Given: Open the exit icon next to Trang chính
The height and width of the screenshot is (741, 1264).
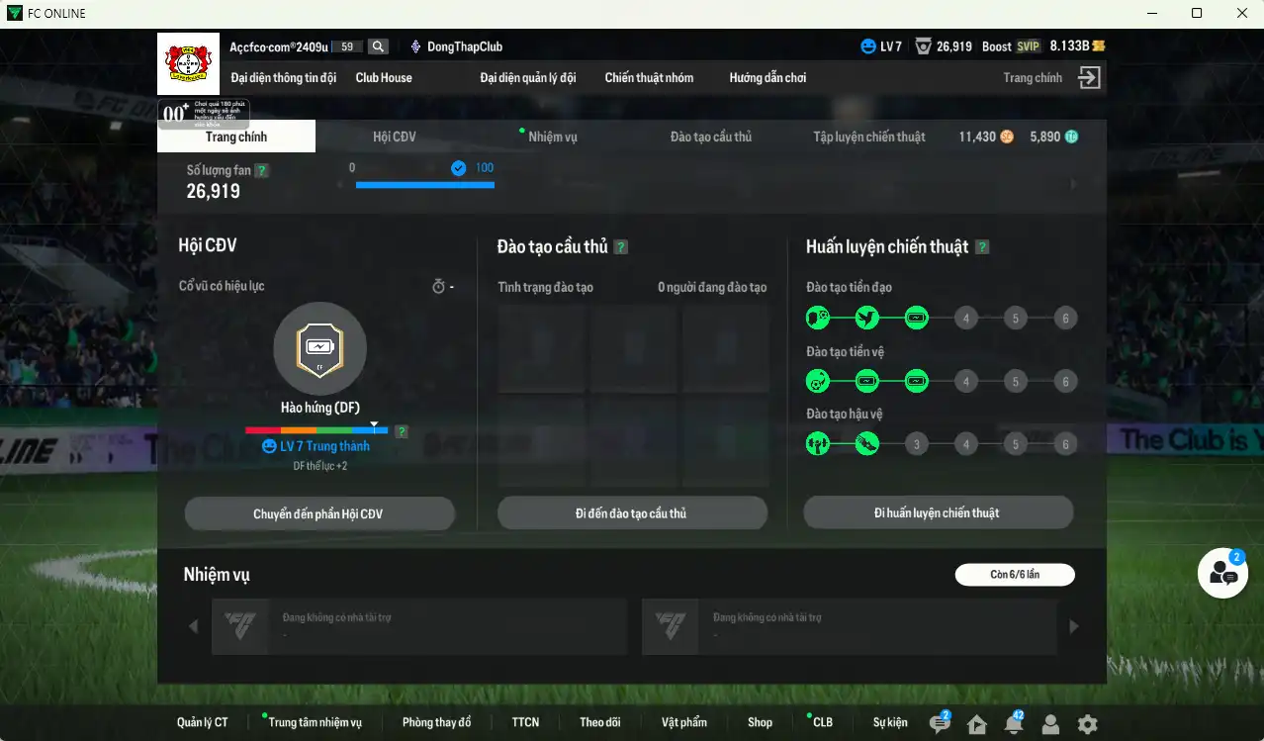Looking at the screenshot, I should click(x=1089, y=78).
